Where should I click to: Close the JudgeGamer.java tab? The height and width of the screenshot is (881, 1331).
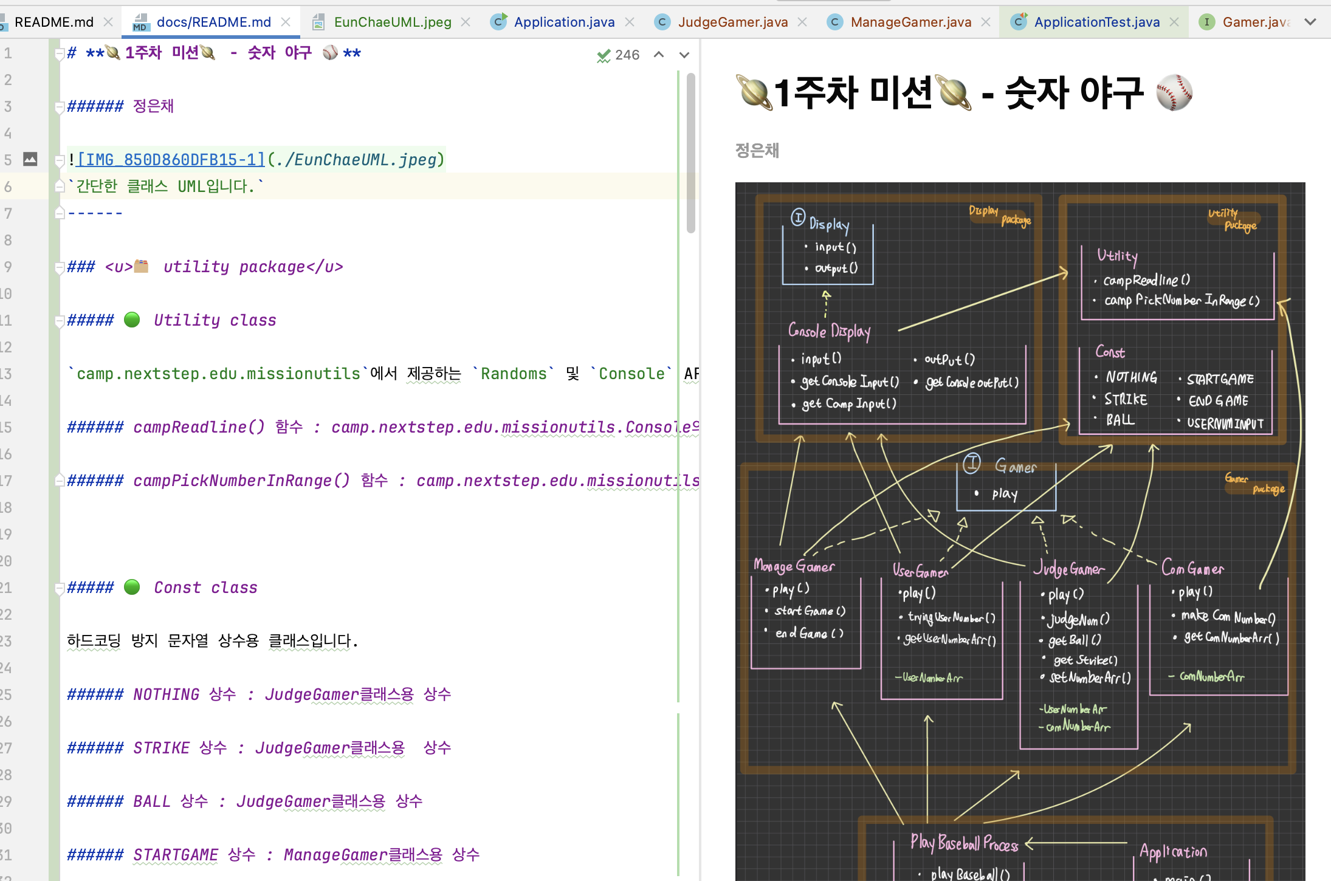pos(802,22)
